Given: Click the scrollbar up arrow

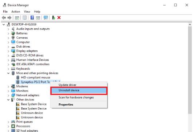Looking at the screenshot, I should click(x=190, y=25).
